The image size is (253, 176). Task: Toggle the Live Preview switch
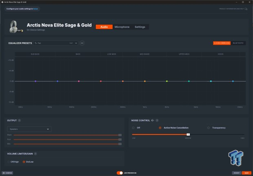coord(120,173)
